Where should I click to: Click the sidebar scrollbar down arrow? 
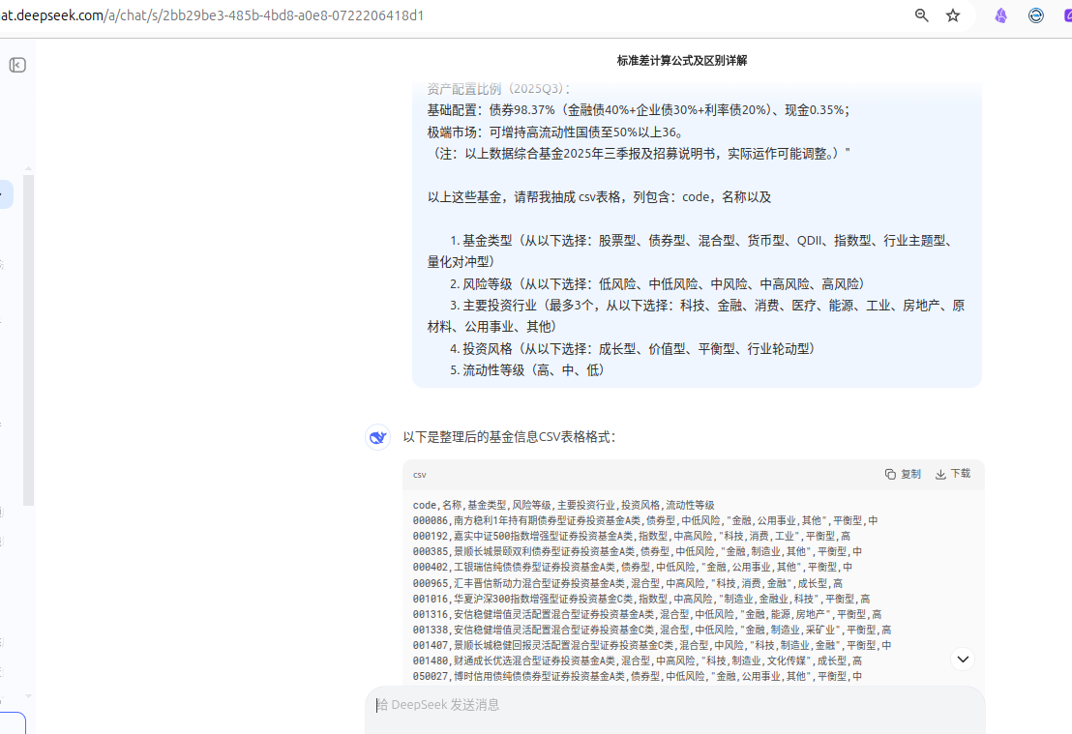[28, 696]
